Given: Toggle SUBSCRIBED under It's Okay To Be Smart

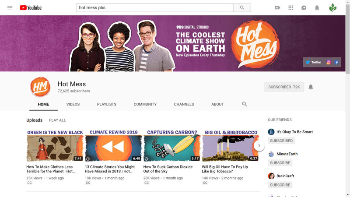Looking at the screenshot, I should [x=281, y=141].
